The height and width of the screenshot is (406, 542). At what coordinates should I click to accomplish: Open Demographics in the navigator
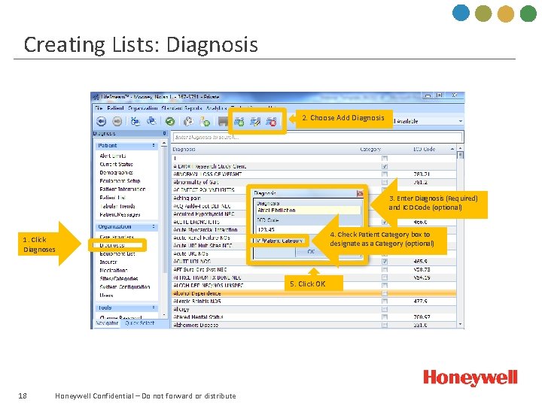coord(116,173)
